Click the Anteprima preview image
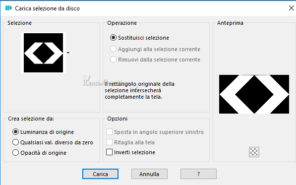Screen dimensions: 296x185 point(254,94)
